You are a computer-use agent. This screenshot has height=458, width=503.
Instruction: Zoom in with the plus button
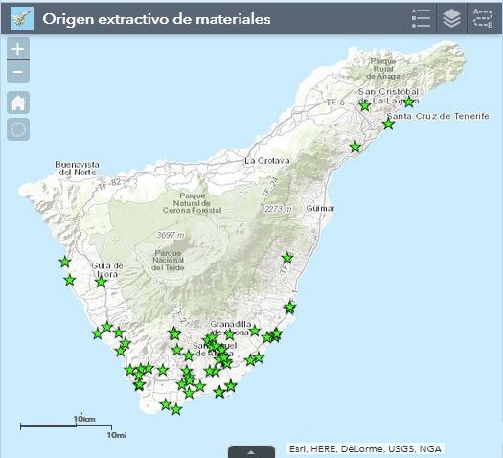click(18, 49)
